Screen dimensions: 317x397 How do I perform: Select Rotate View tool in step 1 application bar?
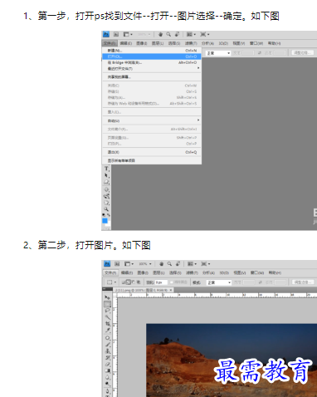177,34
